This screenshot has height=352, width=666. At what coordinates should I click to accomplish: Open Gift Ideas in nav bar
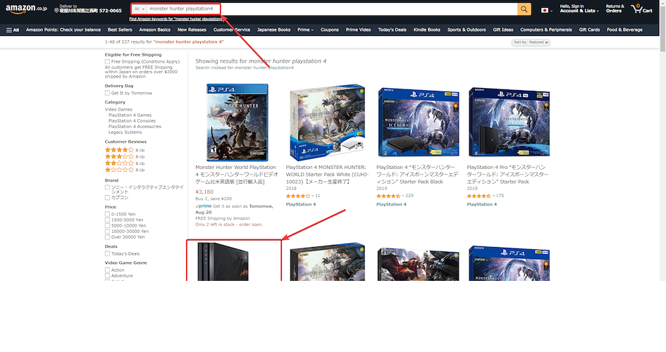tap(503, 30)
